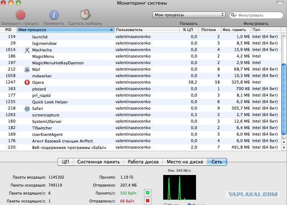
Task: Click the green Принято/с color swatch
Action: 148,193
